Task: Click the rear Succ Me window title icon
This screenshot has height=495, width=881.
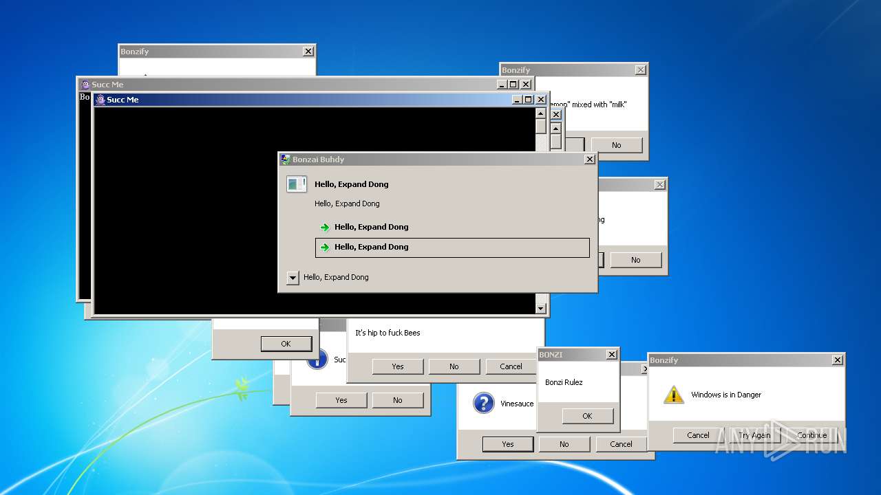Action: 85,85
